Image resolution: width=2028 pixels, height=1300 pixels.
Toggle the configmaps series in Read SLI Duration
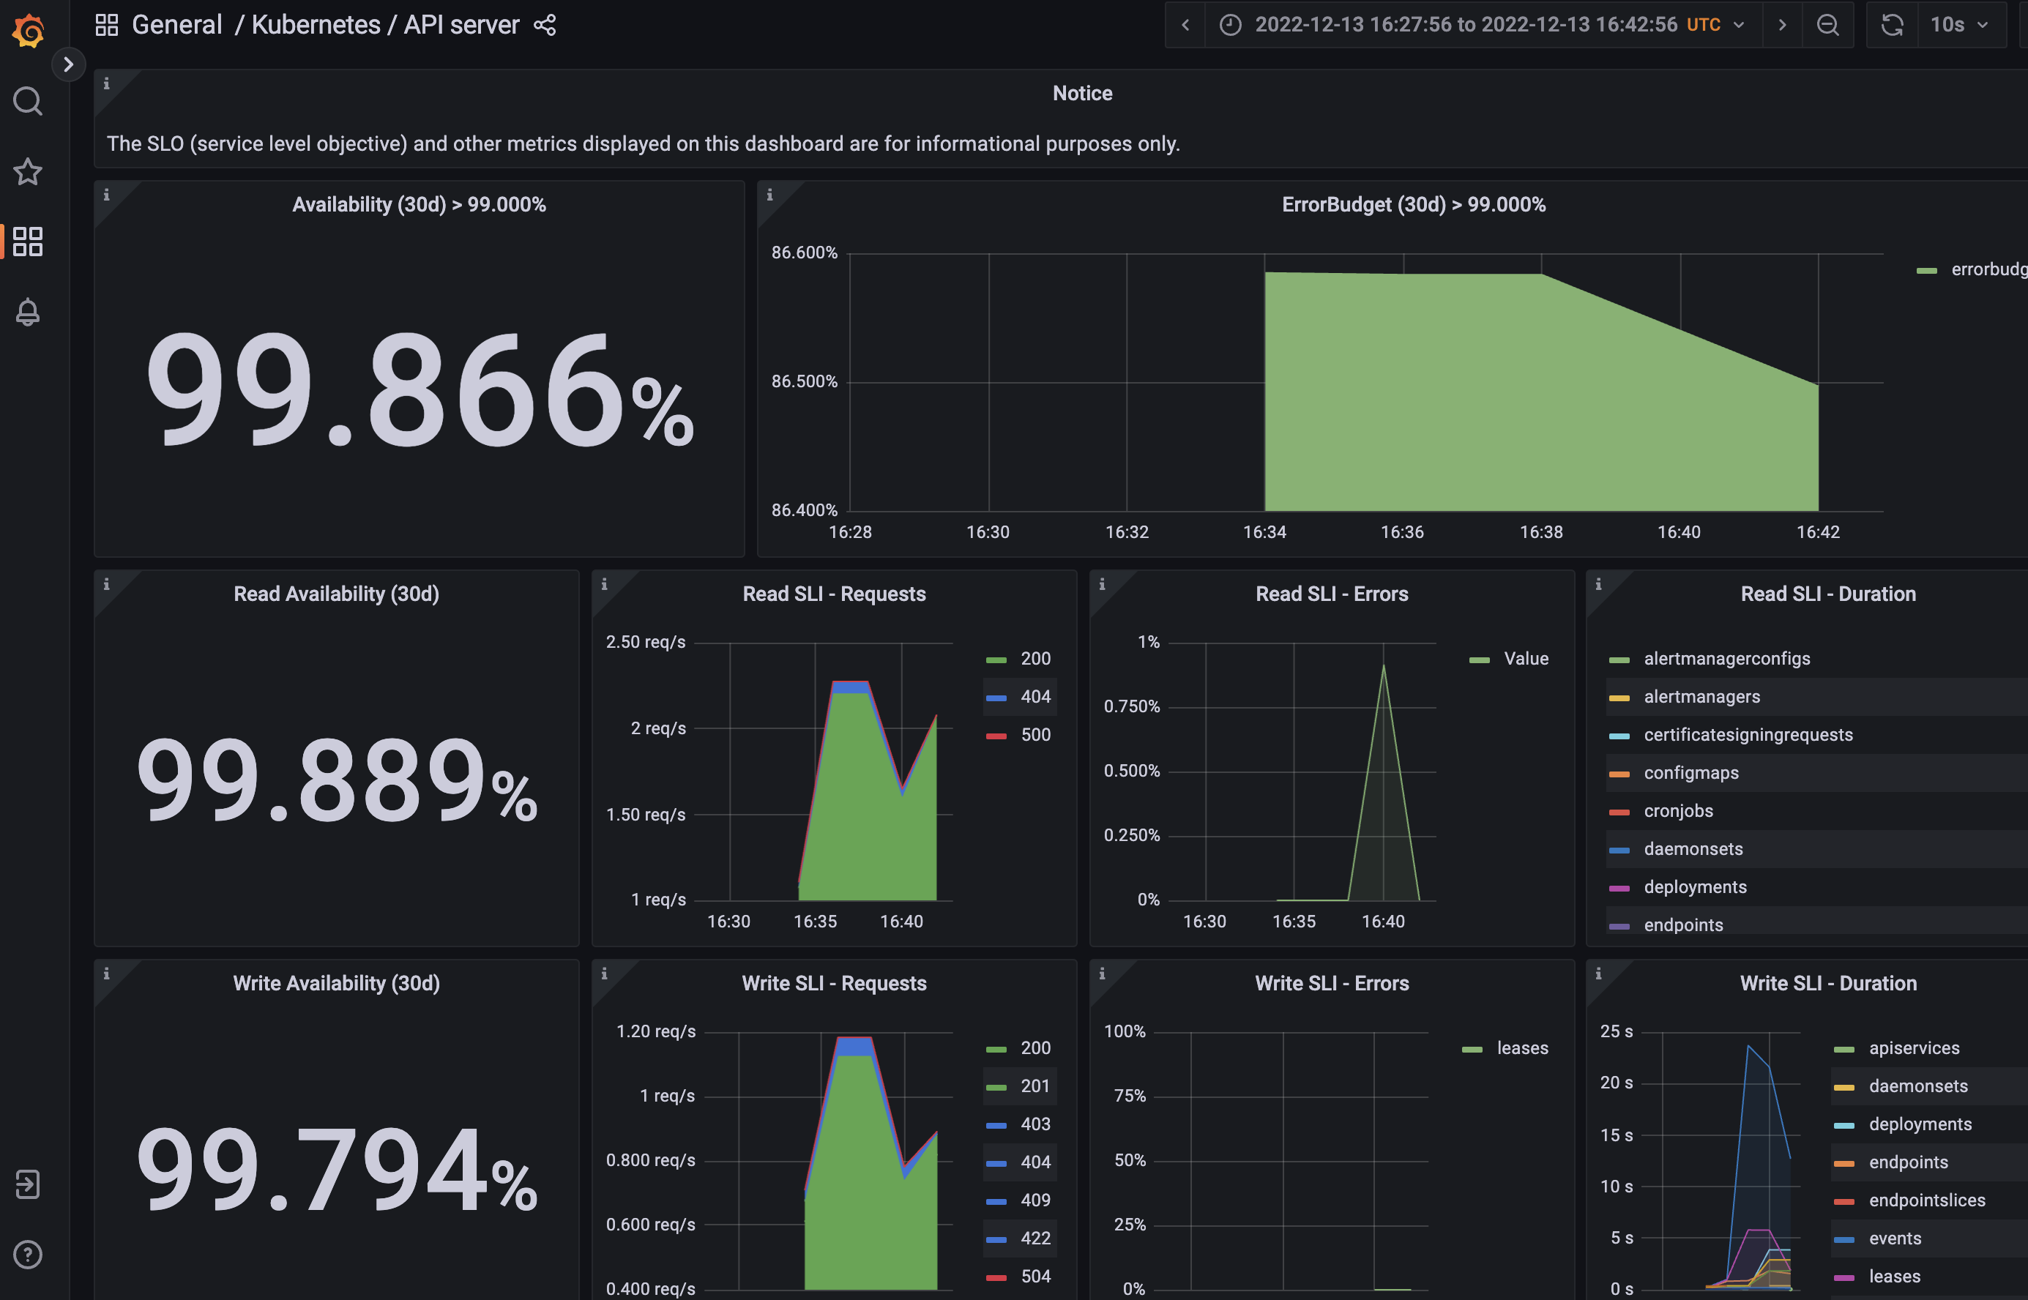click(1690, 772)
